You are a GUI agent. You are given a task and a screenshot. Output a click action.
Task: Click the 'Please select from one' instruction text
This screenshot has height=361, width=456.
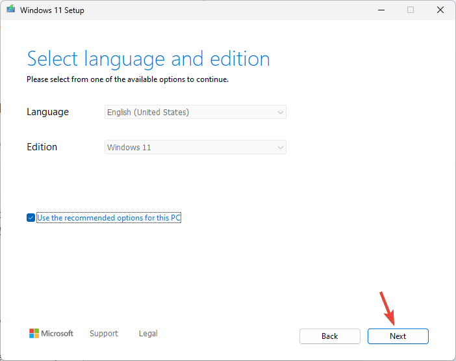click(127, 79)
